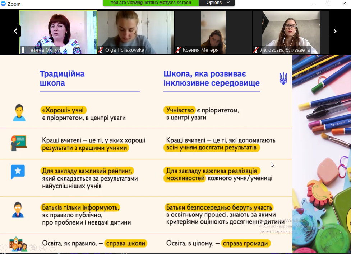Show next participants with the right arrow
Screen dimensions: 351x254
[335, 31]
